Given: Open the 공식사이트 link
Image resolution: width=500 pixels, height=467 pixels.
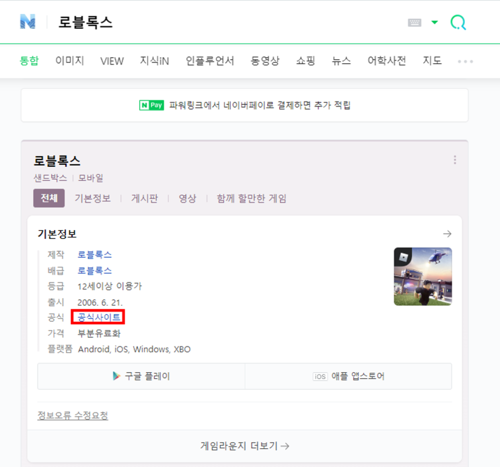Looking at the screenshot, I should 98,317.
